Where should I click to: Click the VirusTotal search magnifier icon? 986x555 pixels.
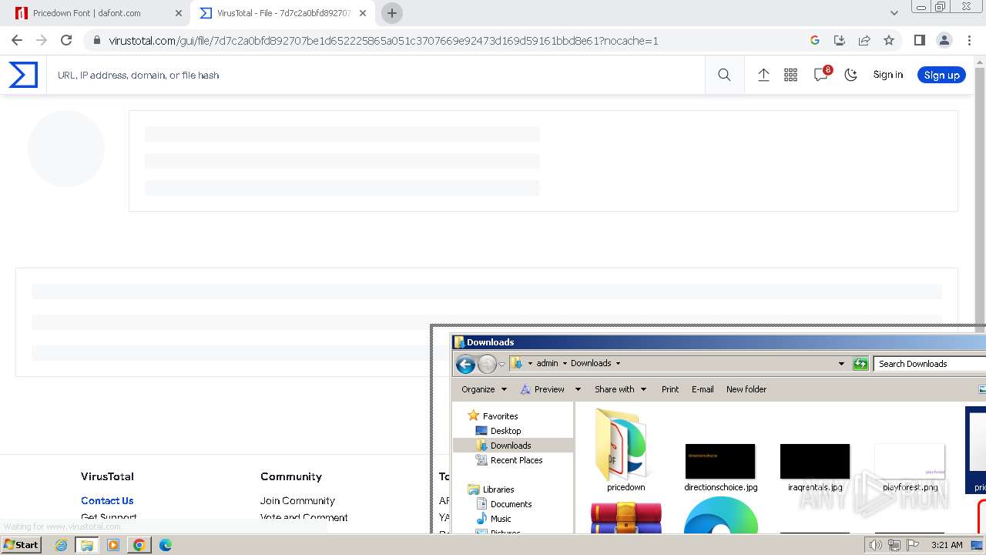tap(724, 75)
